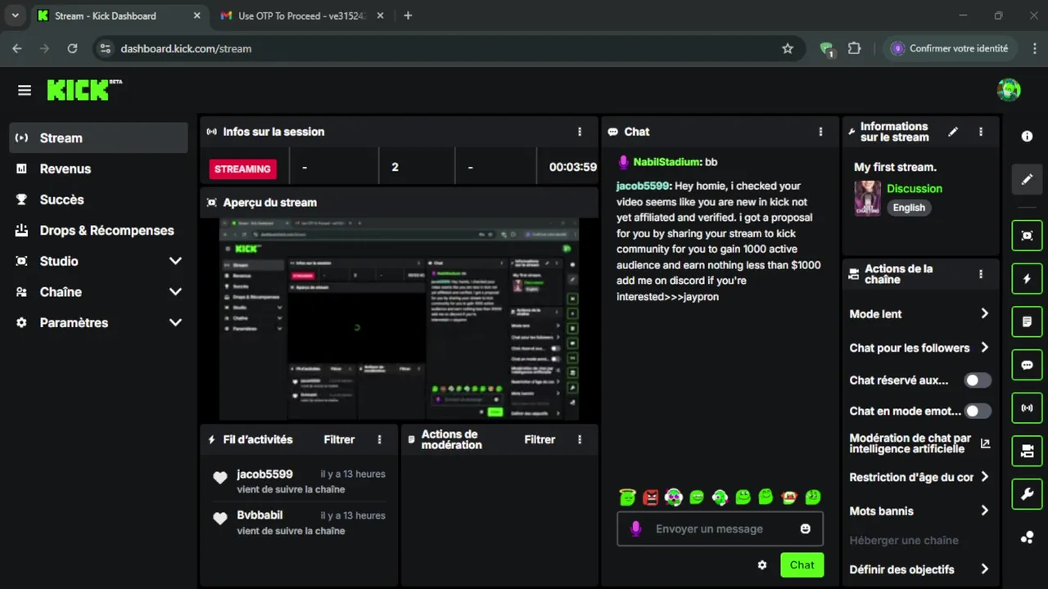Insert the angry red face emote
Viewport: 1048px width, 589px height.
[x=651, y=497]
